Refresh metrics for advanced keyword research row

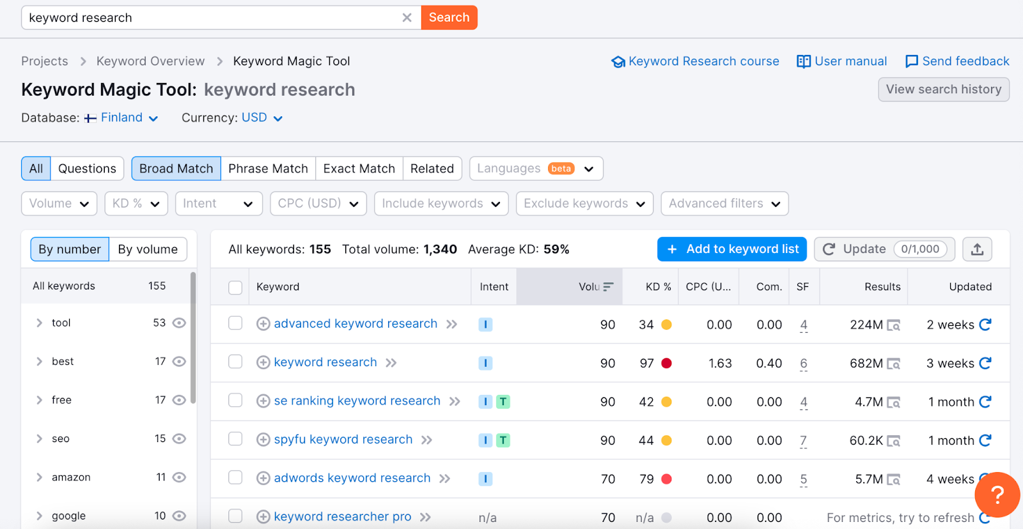985,325
